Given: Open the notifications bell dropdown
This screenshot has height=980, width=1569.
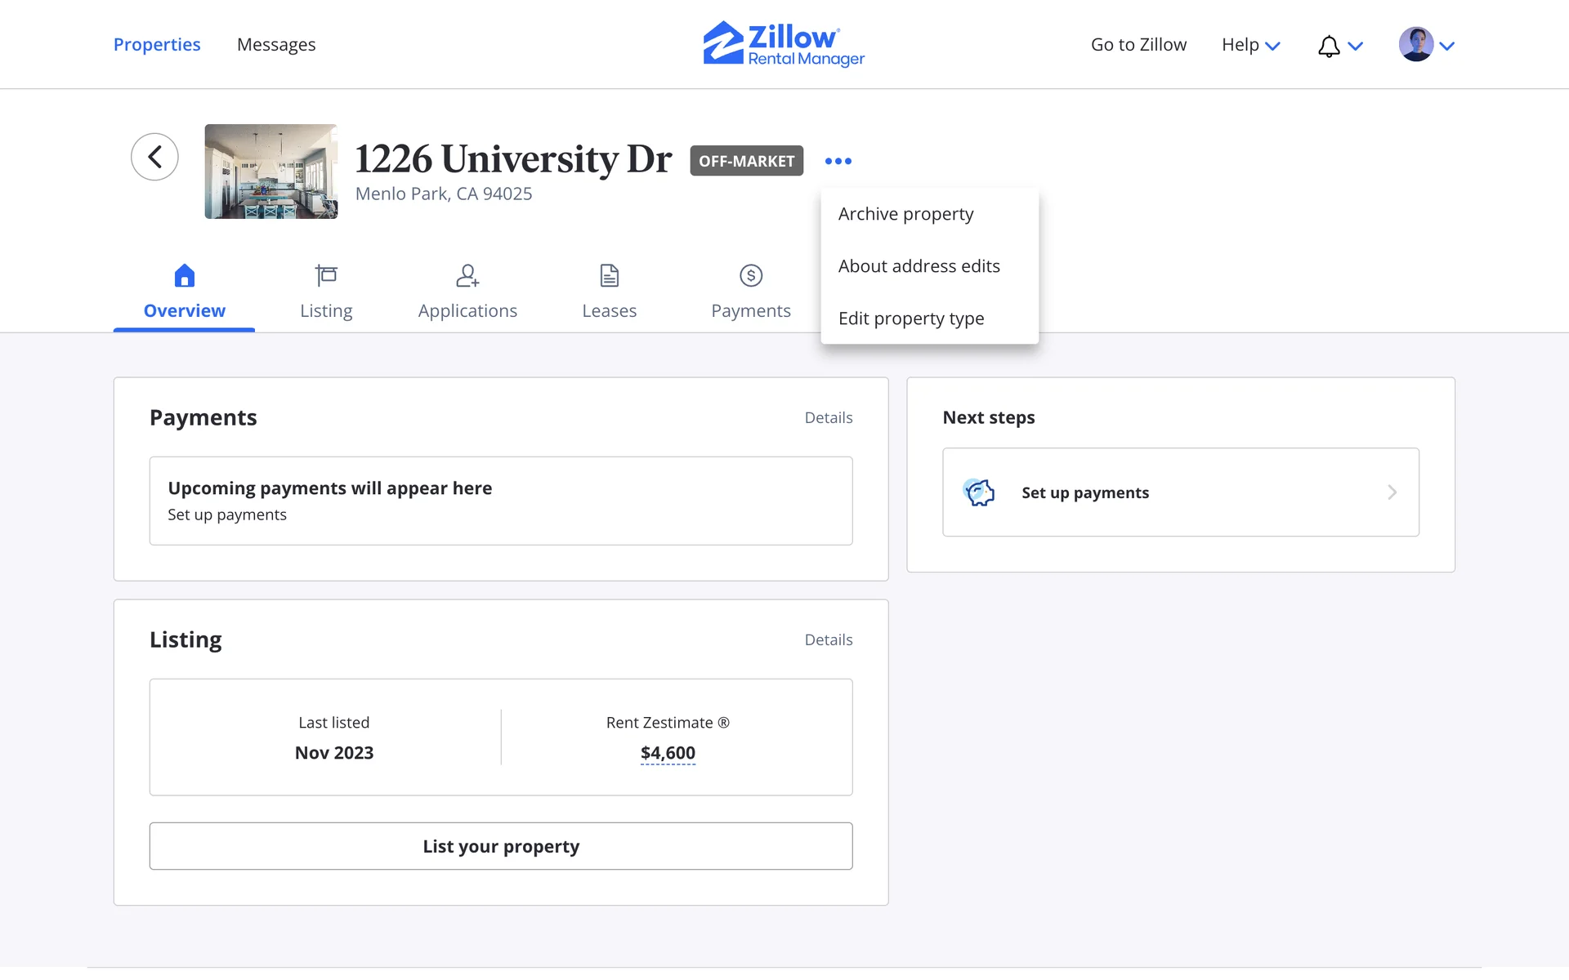Looking at the screenshot, I should [1339, 46].
